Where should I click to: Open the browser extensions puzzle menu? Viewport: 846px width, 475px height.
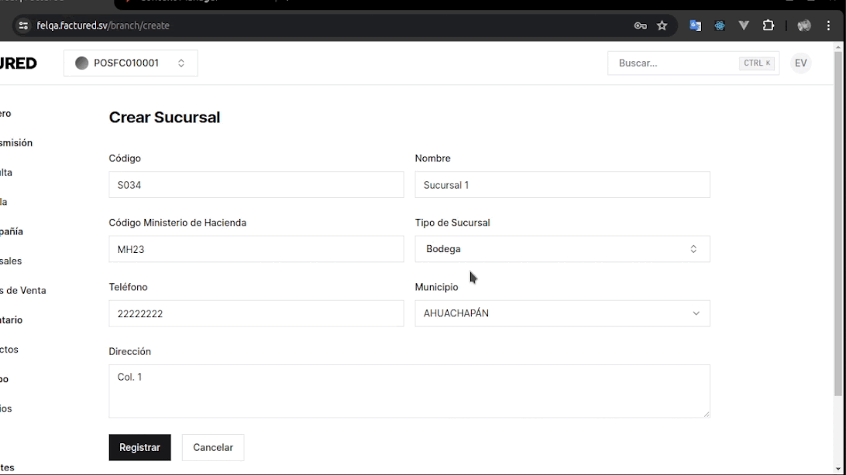point(769,26)
